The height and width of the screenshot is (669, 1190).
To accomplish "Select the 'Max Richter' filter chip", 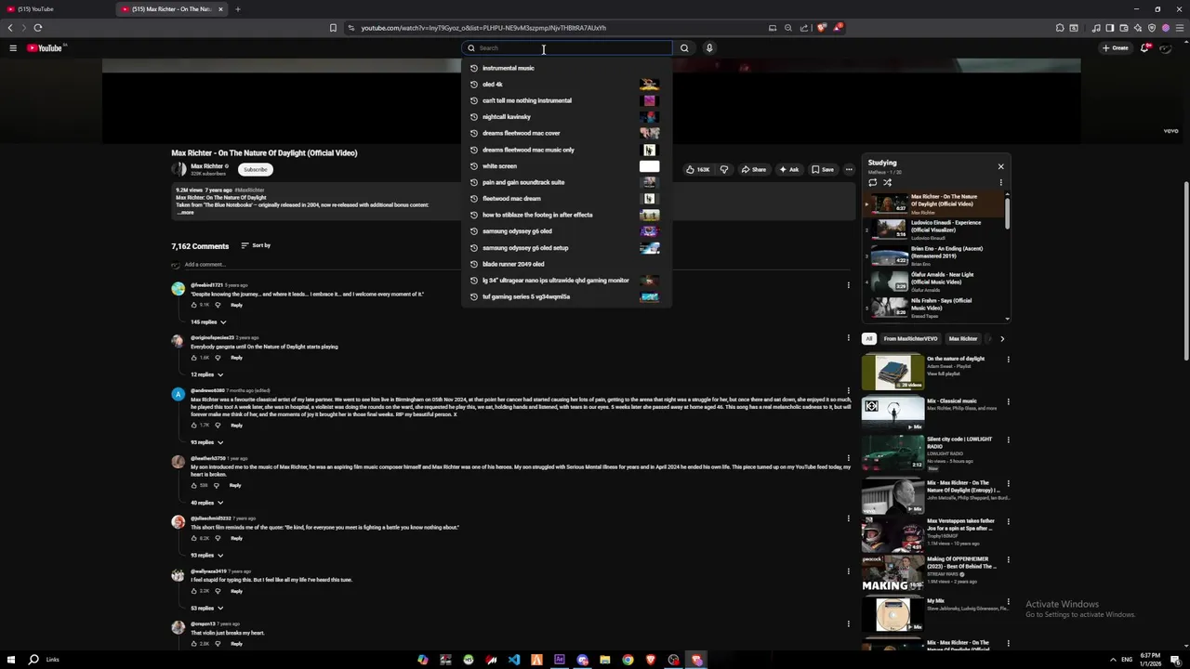I will [963, 339].
